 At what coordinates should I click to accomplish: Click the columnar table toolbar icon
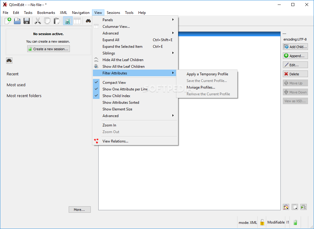point(77,21)
